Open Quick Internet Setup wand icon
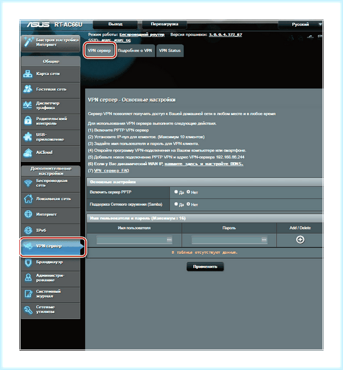The width and height of the screenshot is (343, 370). (29, 42)
